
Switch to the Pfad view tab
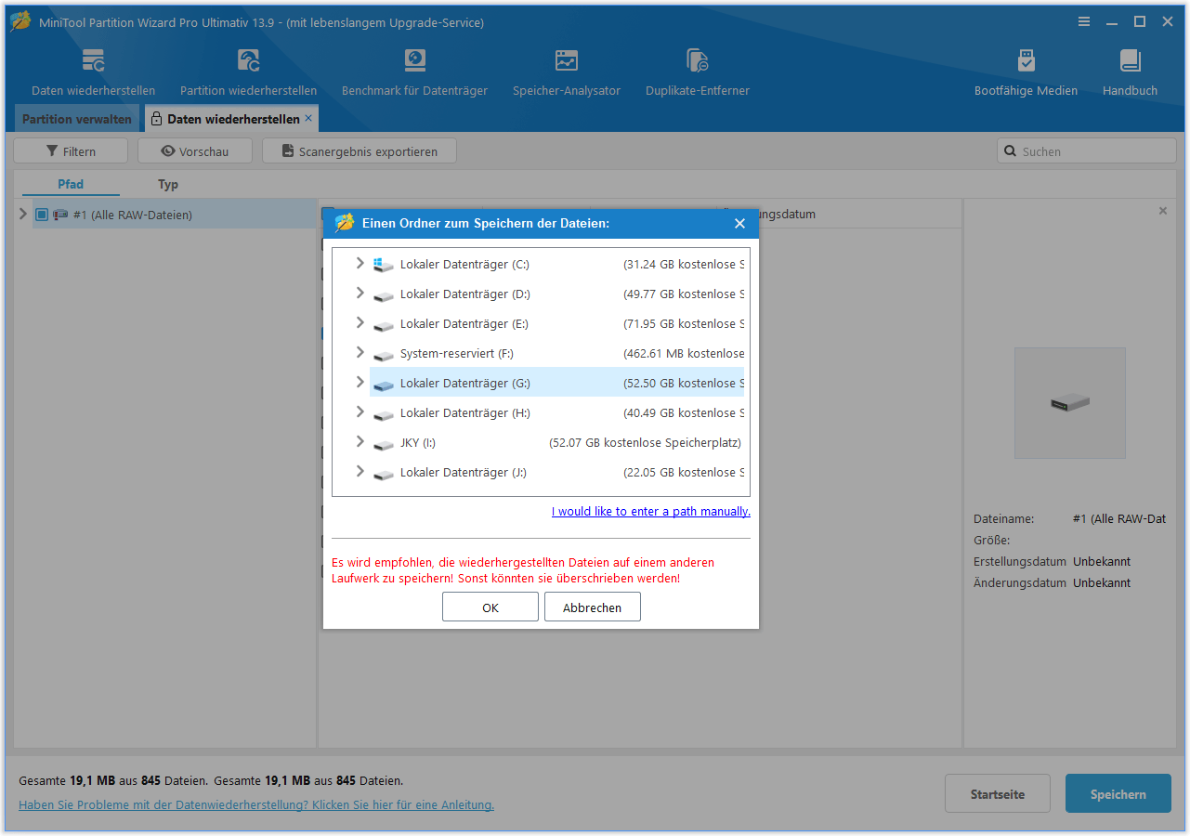[71, 184]
